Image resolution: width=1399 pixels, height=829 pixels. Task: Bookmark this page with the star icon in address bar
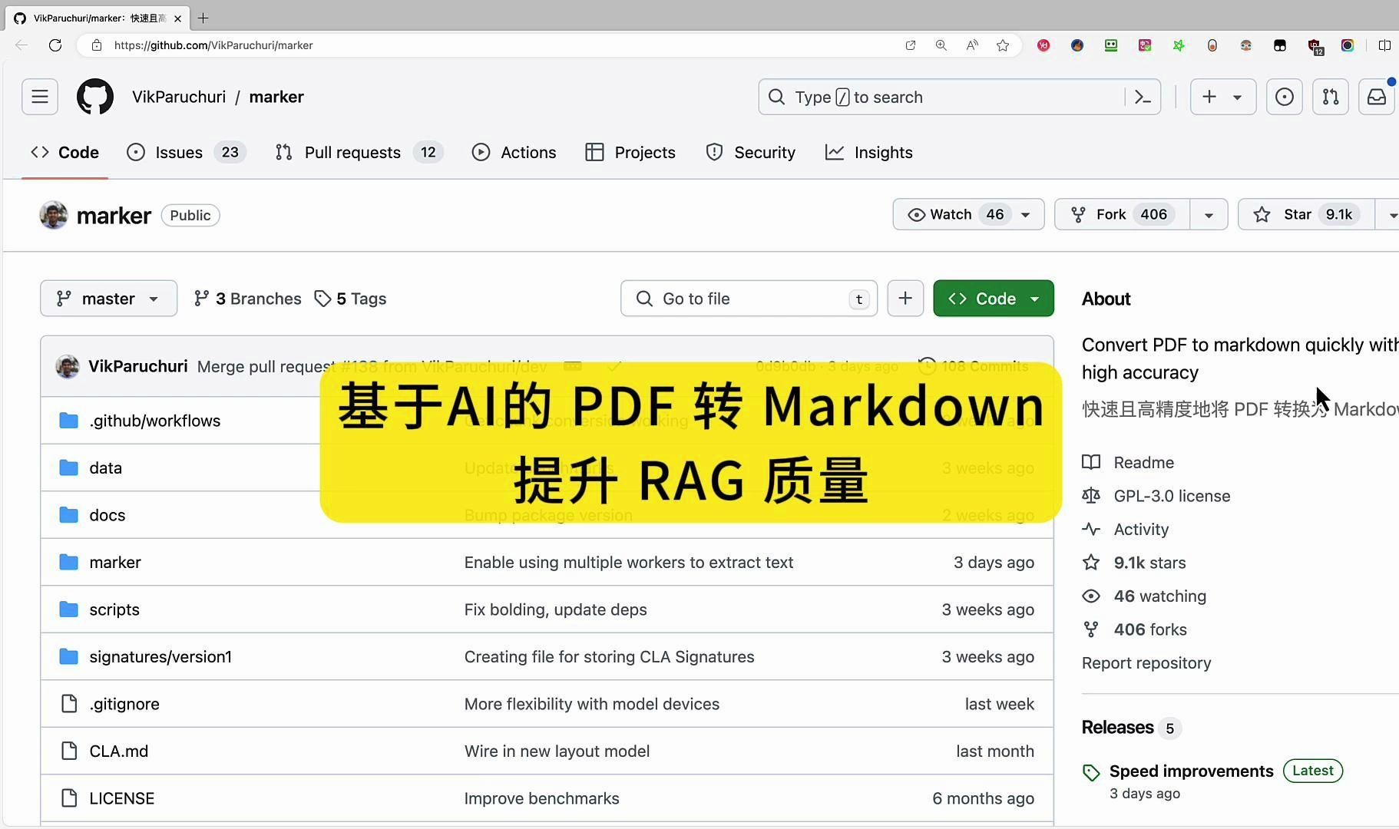(1003, 45)
